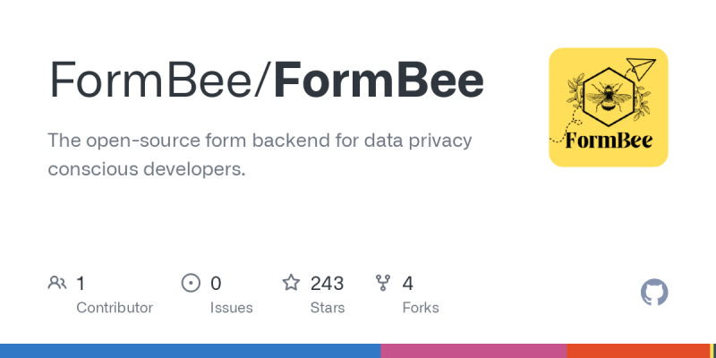Select the Forks label
The image size is (716, 358).
tap(421, 307)
